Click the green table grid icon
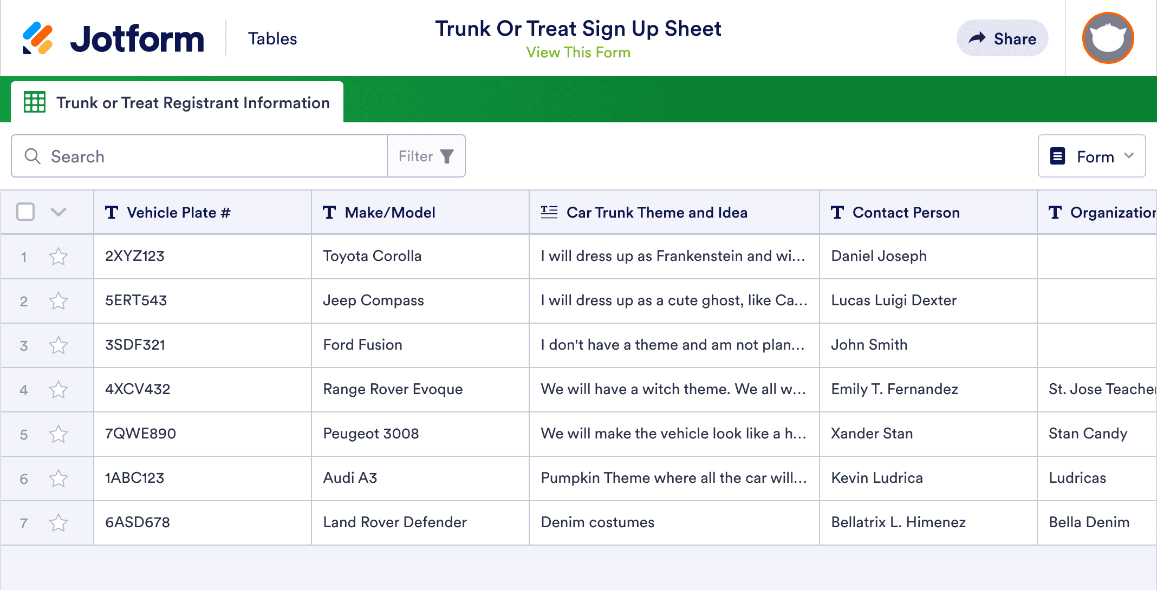This screenshot has height=590, width=1157. [x=35, y=102]
